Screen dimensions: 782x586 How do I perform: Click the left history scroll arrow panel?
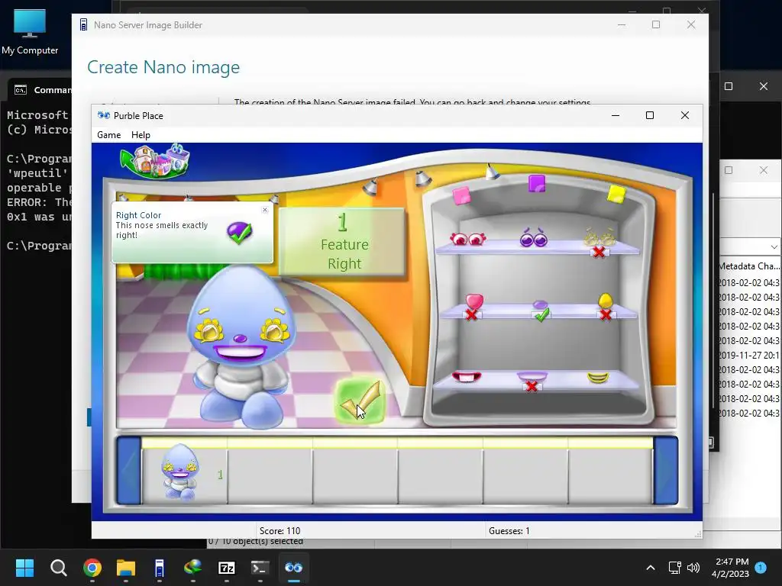[128, 470]
